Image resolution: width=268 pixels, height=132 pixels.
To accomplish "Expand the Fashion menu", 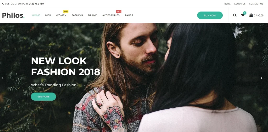I will pyautogui.click(x=77, y=15).
